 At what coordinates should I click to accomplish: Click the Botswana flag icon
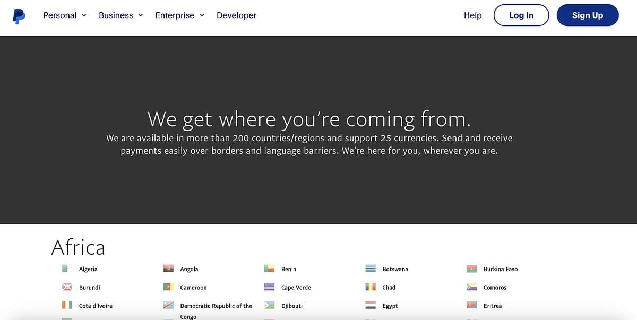click(371, 269)
